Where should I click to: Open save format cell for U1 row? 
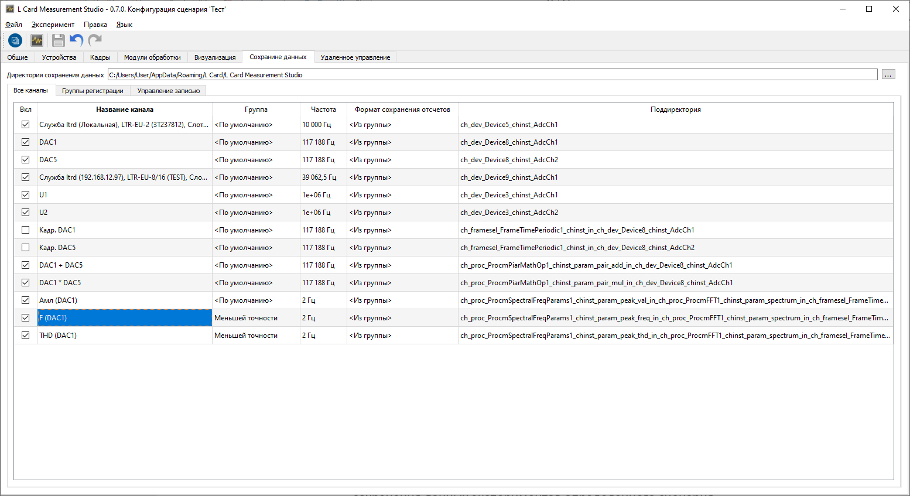pyautogui.click(x=402, y=195)
